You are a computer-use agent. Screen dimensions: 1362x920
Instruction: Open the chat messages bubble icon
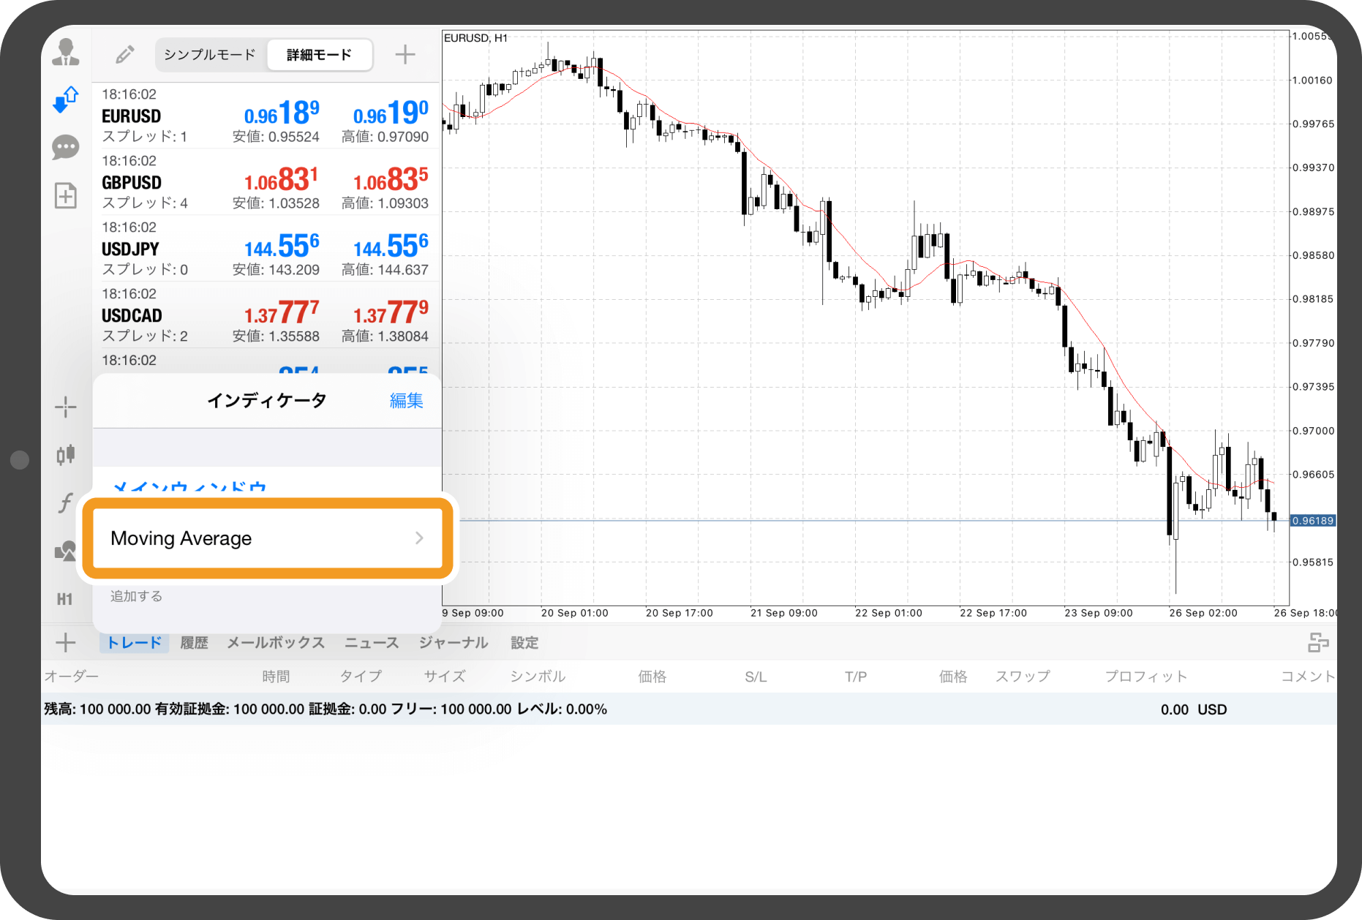(66, 148)
